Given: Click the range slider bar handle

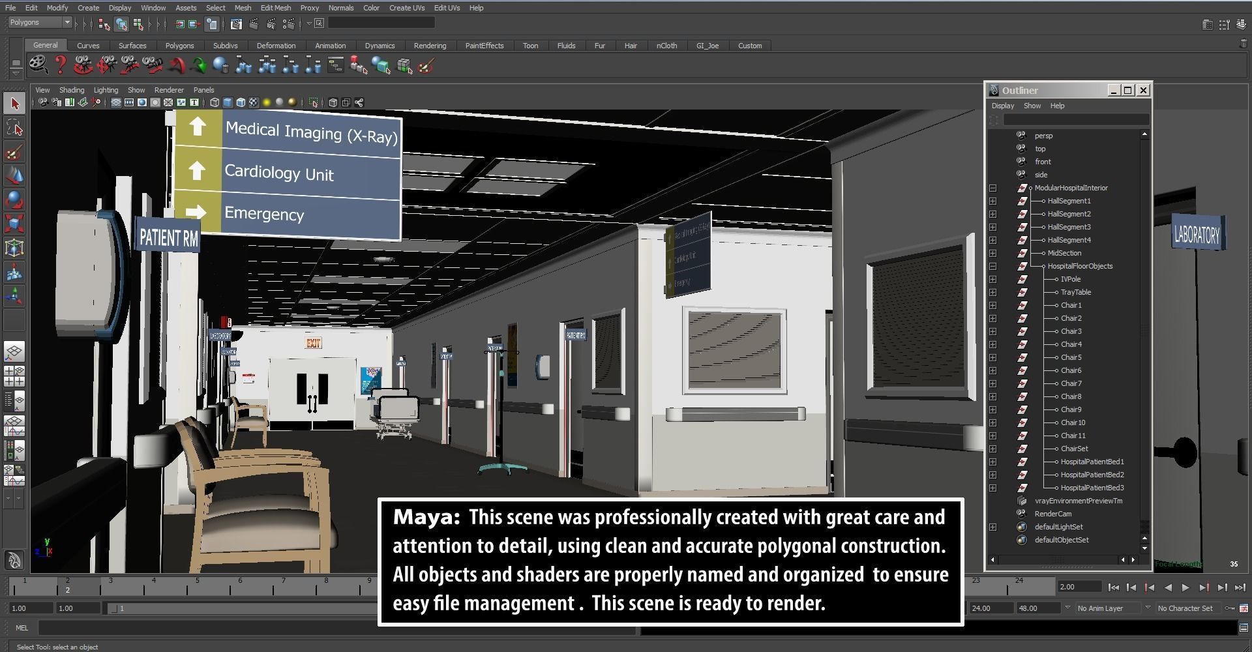Looking at the screenshot, I should pos(113,608).
